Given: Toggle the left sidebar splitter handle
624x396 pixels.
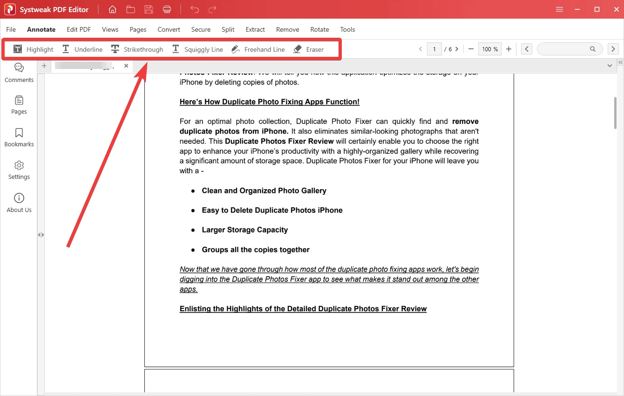Looking at the screenshot, I should click(x=41, y=235).
